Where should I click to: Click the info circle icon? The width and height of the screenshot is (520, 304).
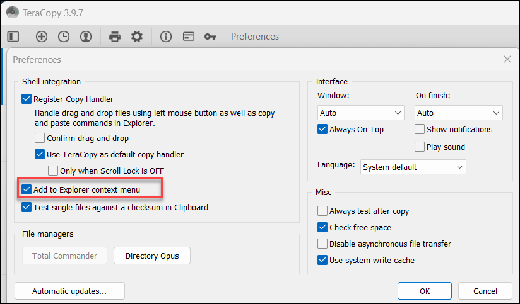click(166, 37)
